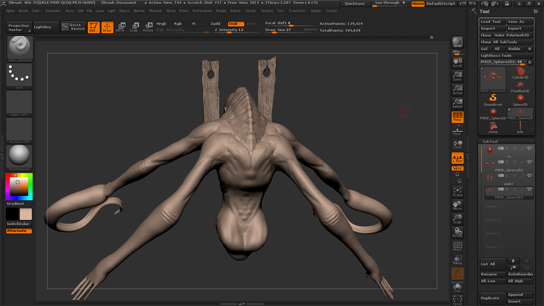
Task: Toggle Persp perspective view
Action: [457, 117]
